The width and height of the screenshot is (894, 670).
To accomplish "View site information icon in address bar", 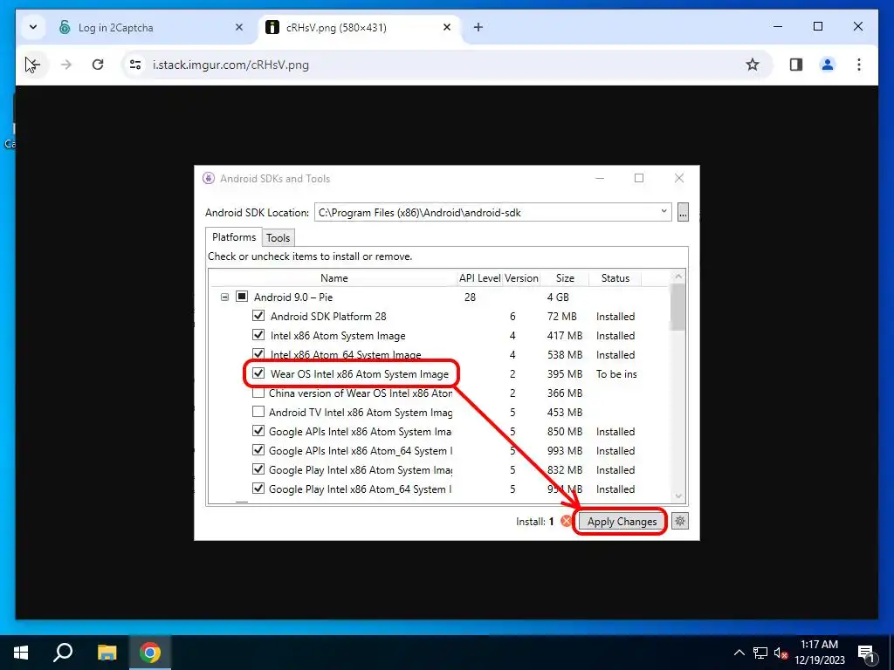I will click(135, 65).
